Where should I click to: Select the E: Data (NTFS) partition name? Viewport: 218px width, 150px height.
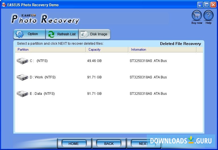(42, 94)
